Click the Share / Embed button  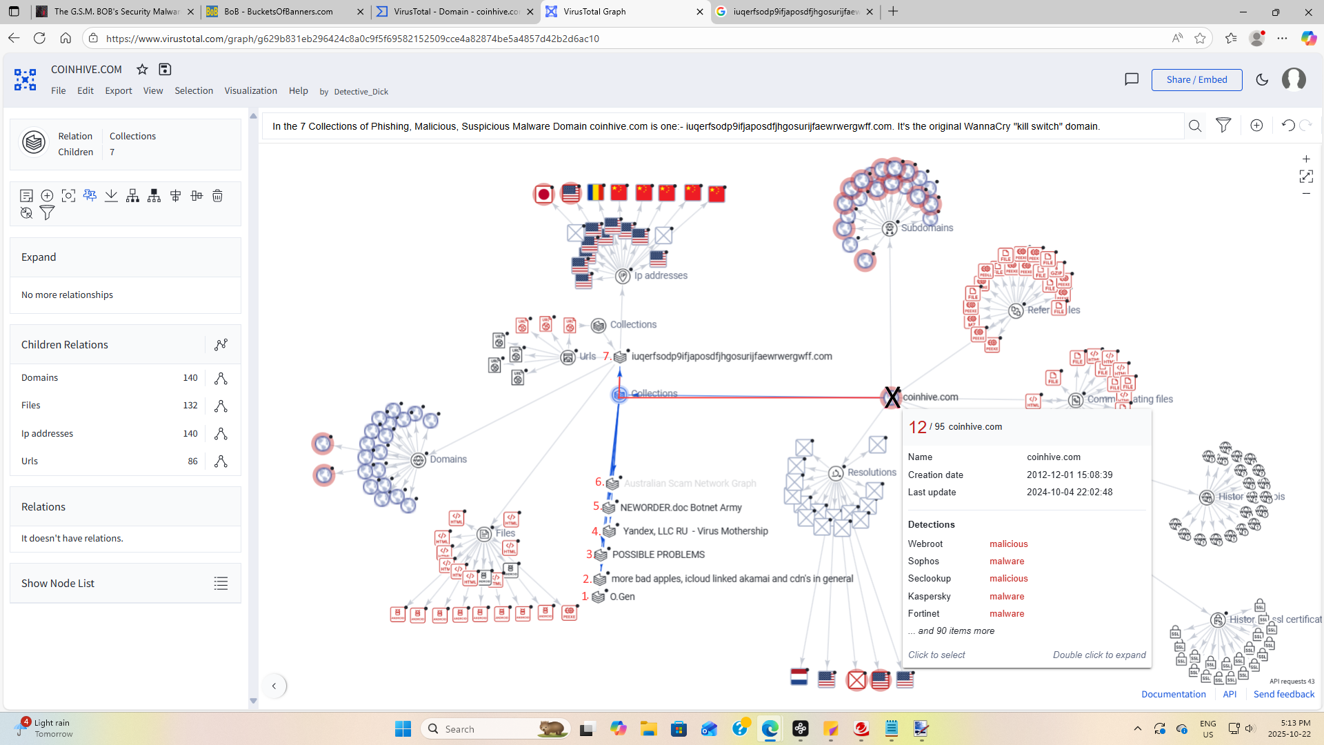pos(1197,79)
